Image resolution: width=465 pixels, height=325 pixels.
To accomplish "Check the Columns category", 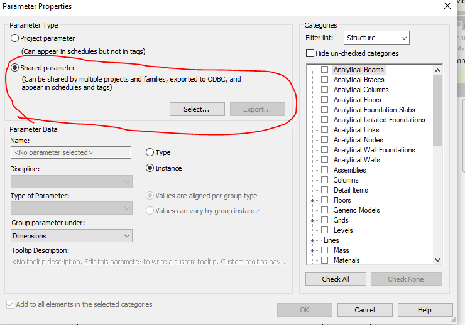I will pos(325,180).
